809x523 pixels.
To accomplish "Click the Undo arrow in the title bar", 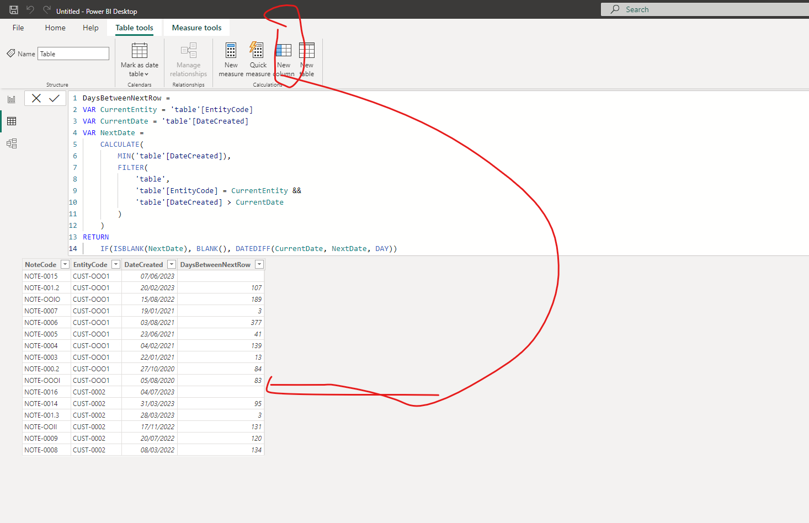I will point(30,10).
